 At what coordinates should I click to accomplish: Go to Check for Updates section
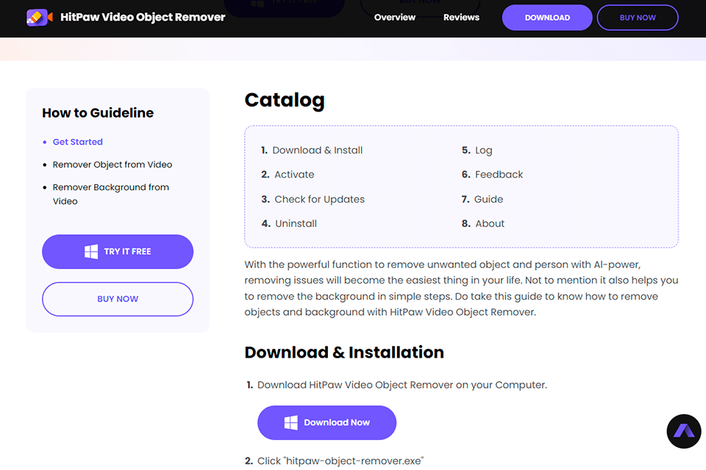(x=319, y=199)
